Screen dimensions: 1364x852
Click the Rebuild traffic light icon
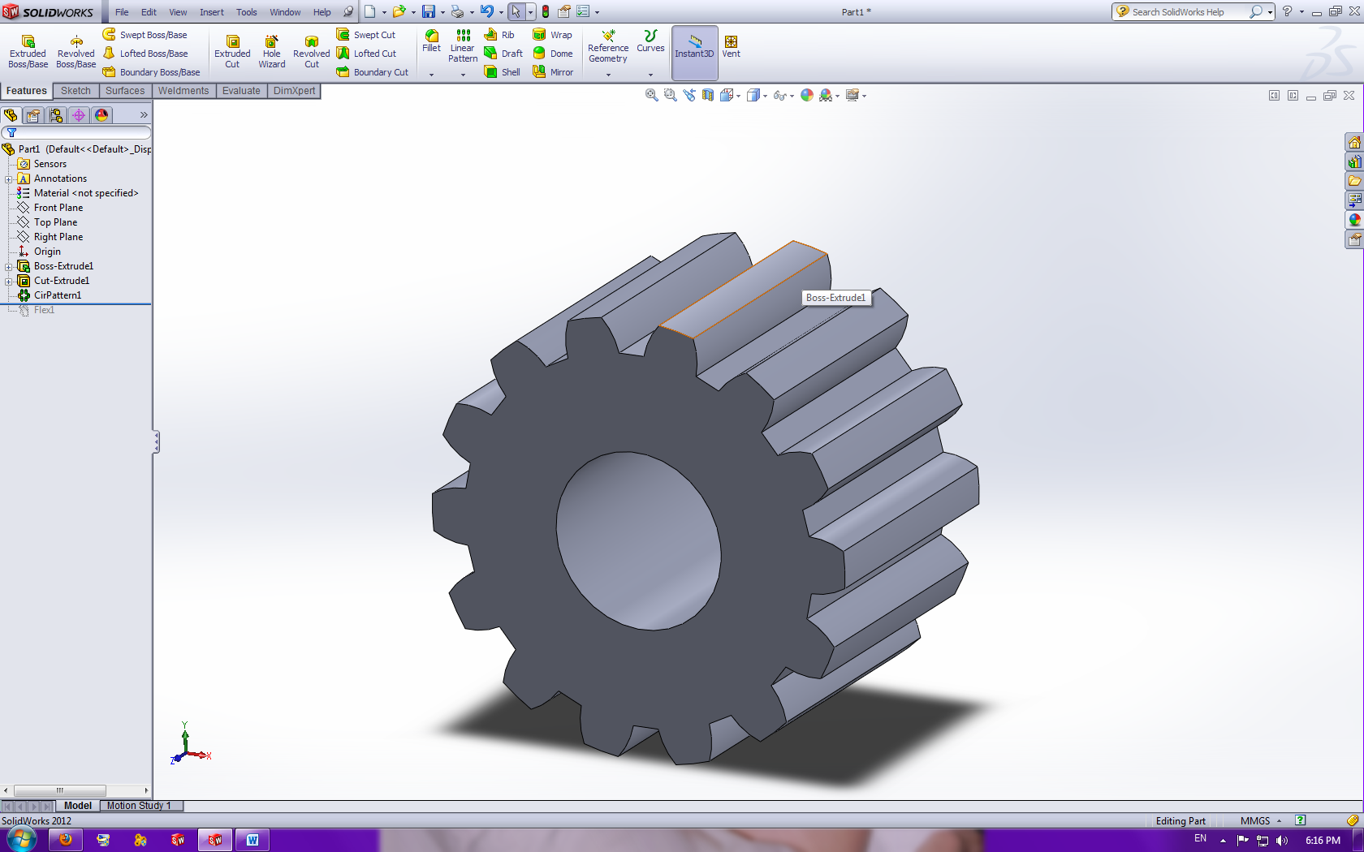pyautogui.click(x=546, y=12)
